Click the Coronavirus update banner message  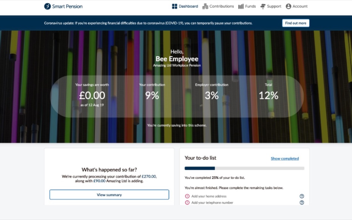click(x=148, y=23)
